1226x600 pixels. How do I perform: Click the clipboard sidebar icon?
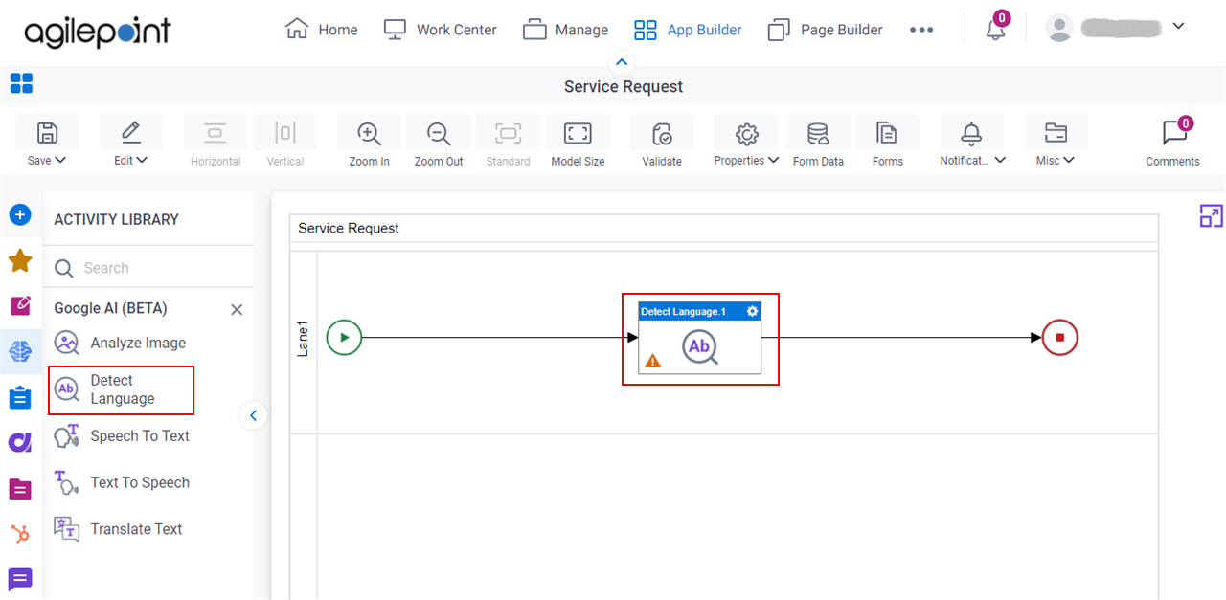coord(20,396)
